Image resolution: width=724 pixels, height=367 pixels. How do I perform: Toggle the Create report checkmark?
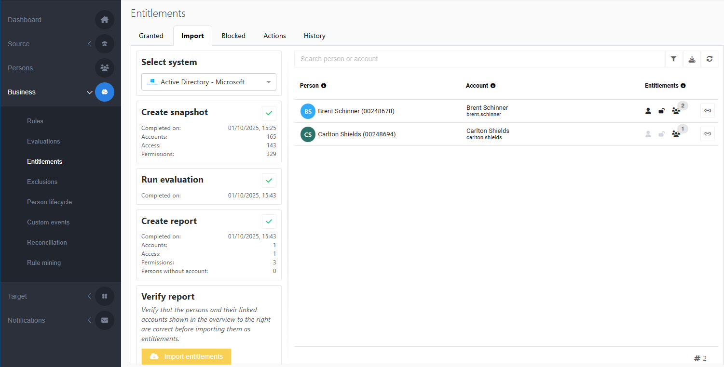269,222
